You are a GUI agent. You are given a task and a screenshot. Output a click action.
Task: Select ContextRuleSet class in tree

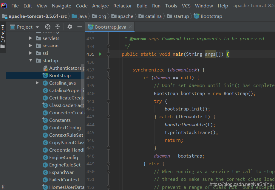(63, 135)
